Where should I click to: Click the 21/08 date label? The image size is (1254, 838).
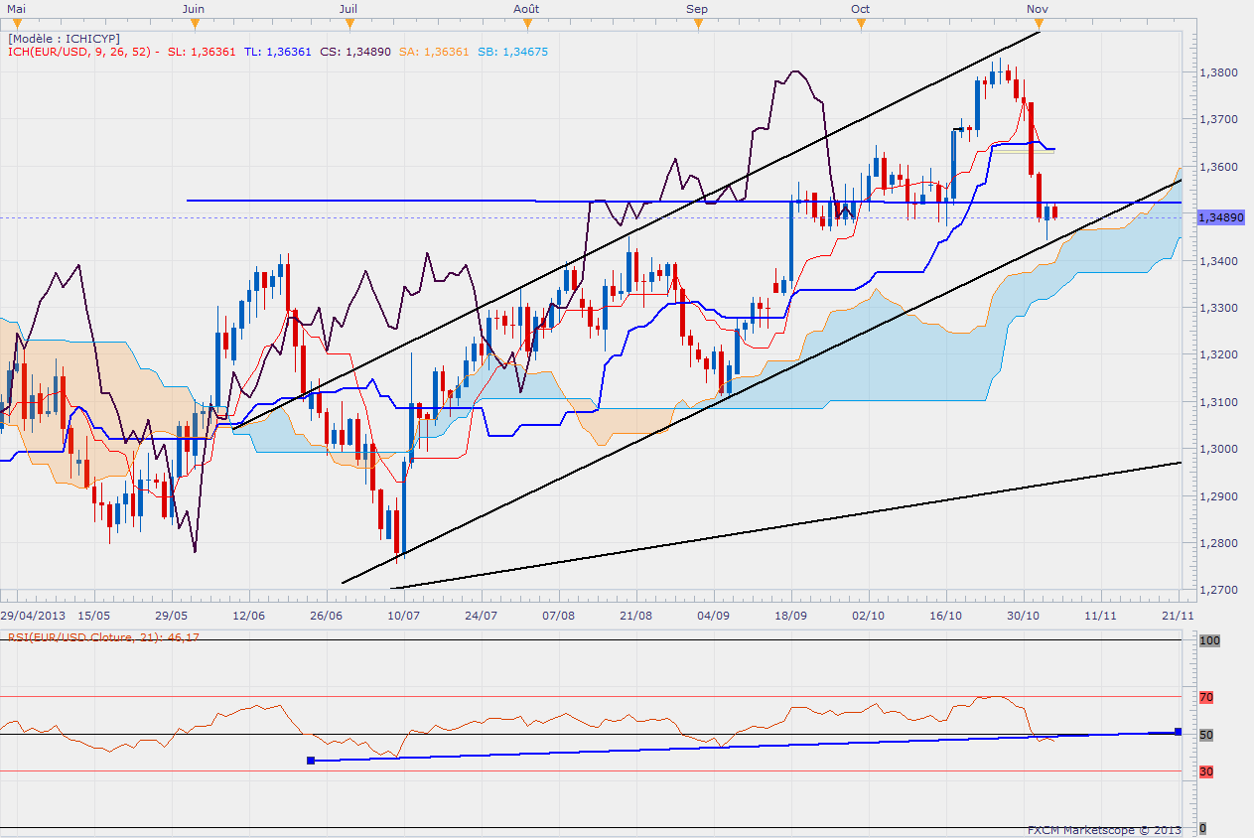click(x=635, y=616)
